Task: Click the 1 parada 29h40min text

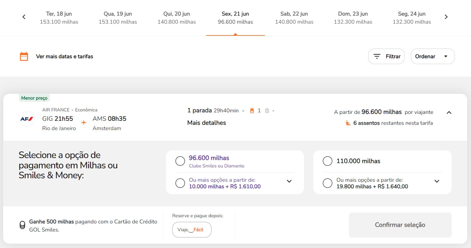Action: [x=213, y=110]
